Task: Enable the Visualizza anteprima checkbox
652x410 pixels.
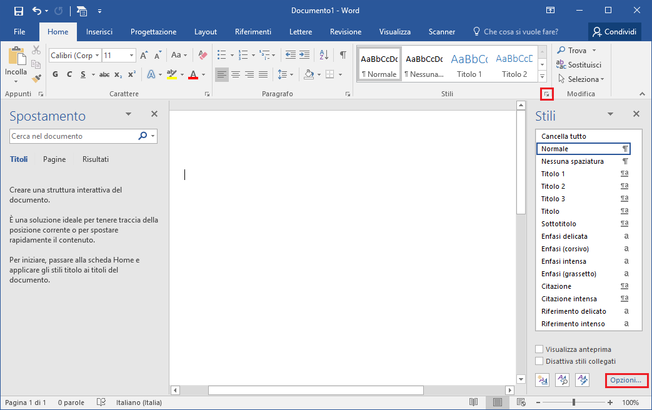Action: coord(540,349)
